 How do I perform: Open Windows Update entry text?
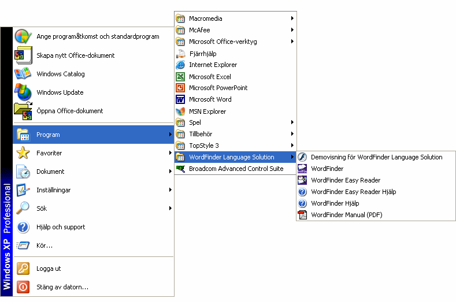click(60, 92)
